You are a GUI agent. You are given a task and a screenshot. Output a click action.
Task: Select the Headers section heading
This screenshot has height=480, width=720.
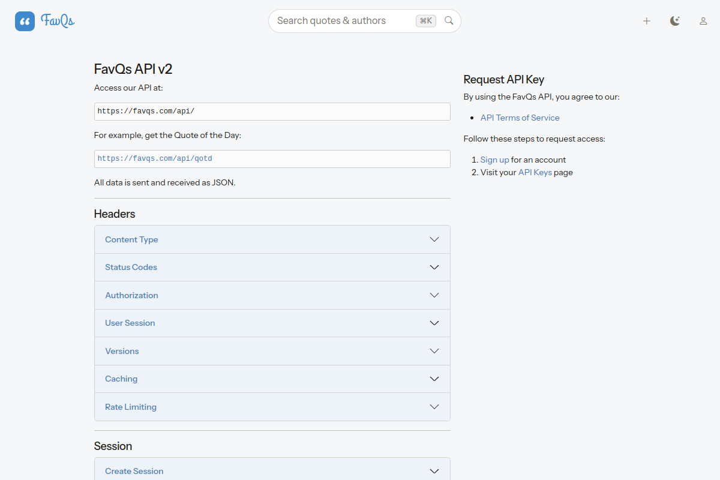pos(115,214)
